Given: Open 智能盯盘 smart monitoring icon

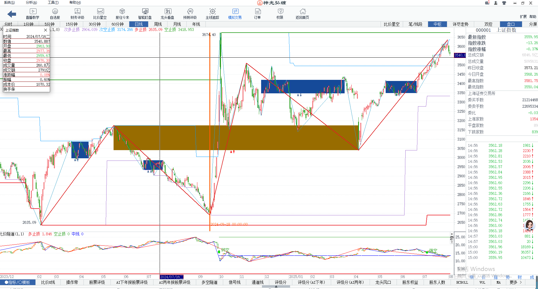Looking at the screenshot, I should pos(145,12).
